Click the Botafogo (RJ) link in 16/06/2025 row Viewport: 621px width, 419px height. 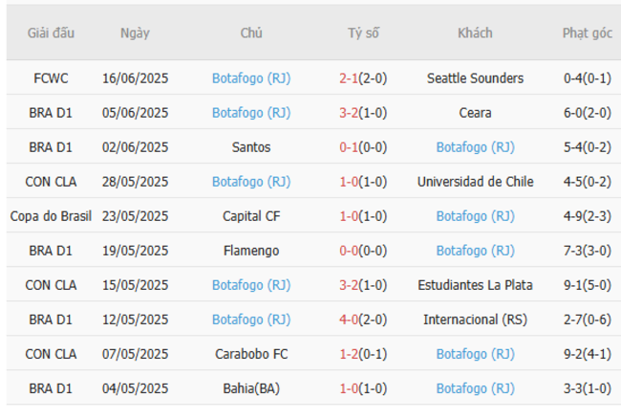click(x=251, y=78)
